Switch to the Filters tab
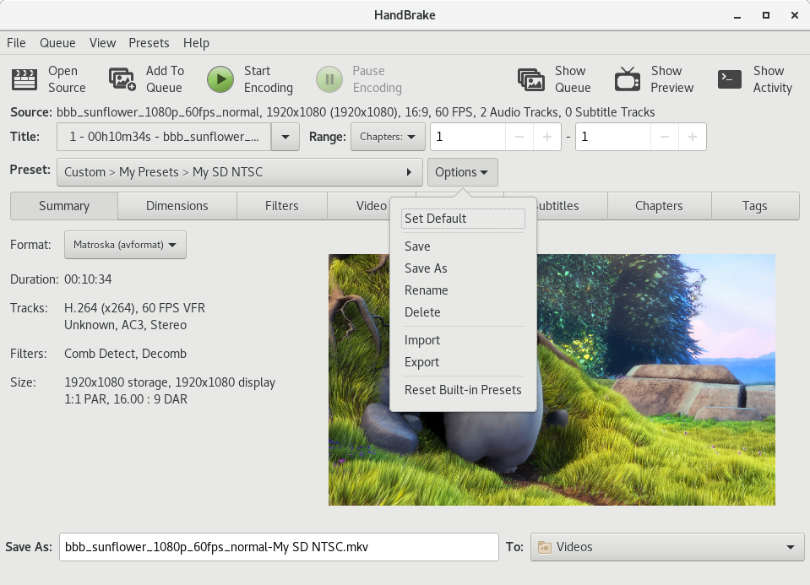 [x=282, y=206]
